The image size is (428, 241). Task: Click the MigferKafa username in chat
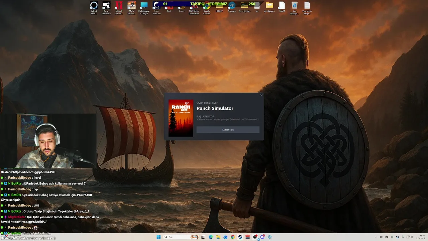pos(16,217)
